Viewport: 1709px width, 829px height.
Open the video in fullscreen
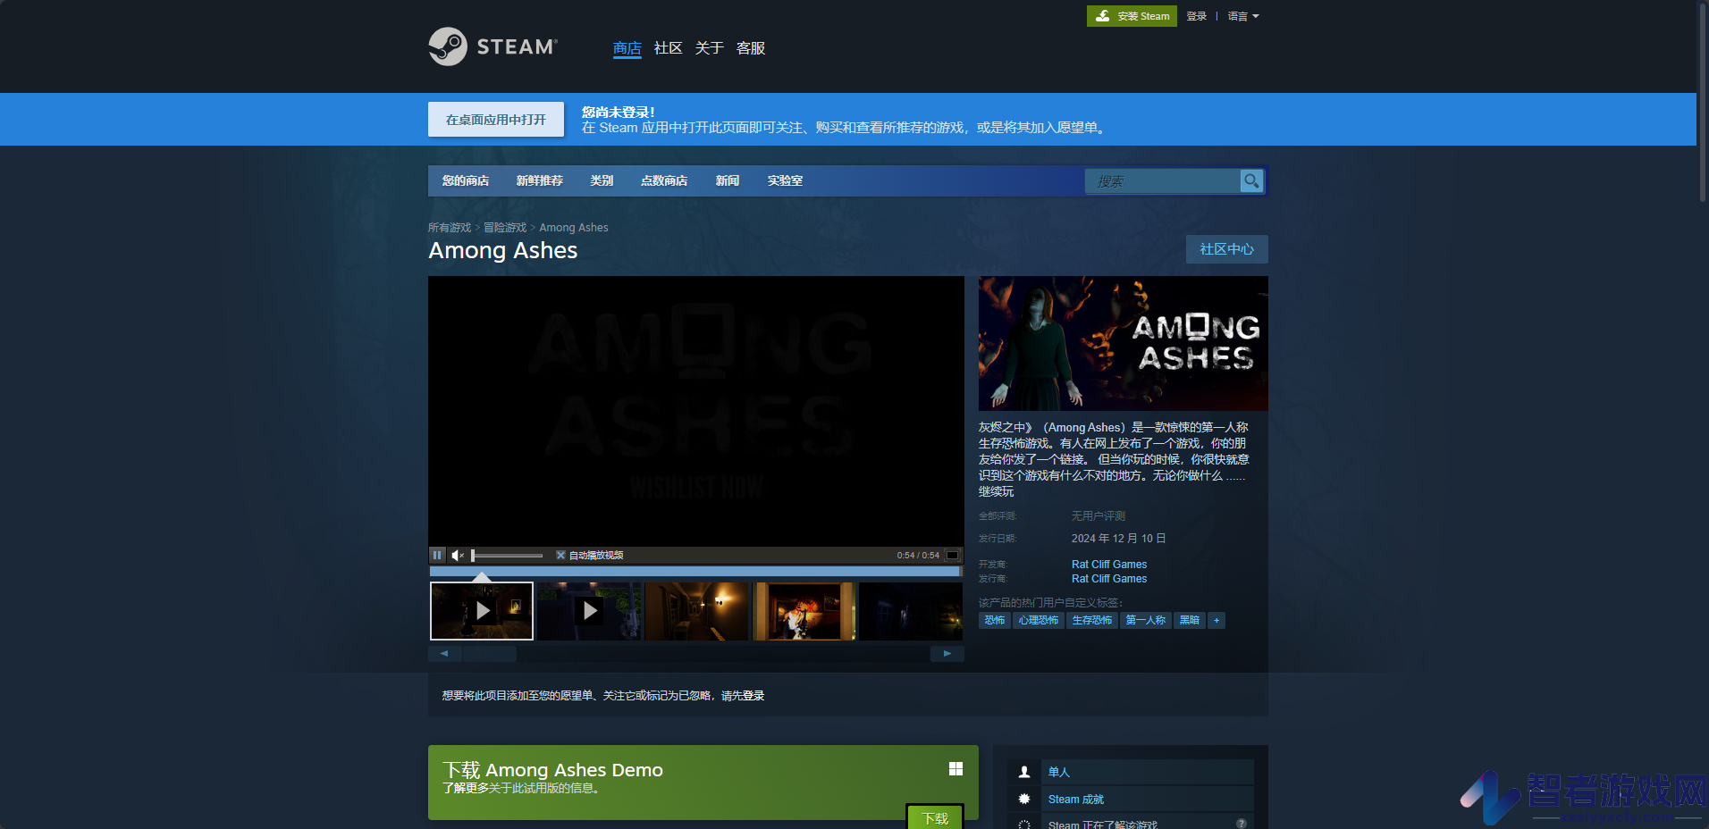(953, 555)
